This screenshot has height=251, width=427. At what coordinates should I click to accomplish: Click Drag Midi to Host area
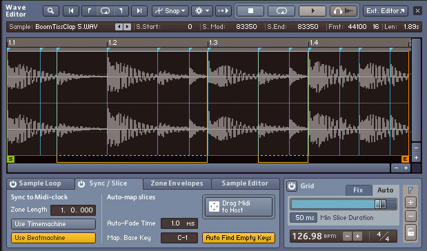click(239, 207)
